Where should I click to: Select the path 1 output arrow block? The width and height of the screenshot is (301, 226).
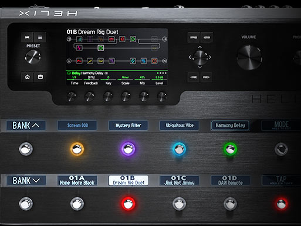[x=165, y=39]
